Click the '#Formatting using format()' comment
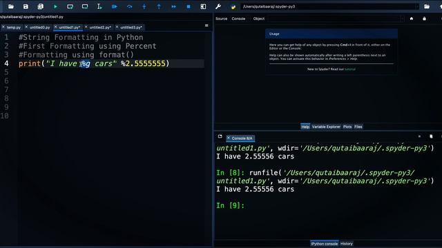The height and width of the screenshot is (248, 442). pos(76,55)
